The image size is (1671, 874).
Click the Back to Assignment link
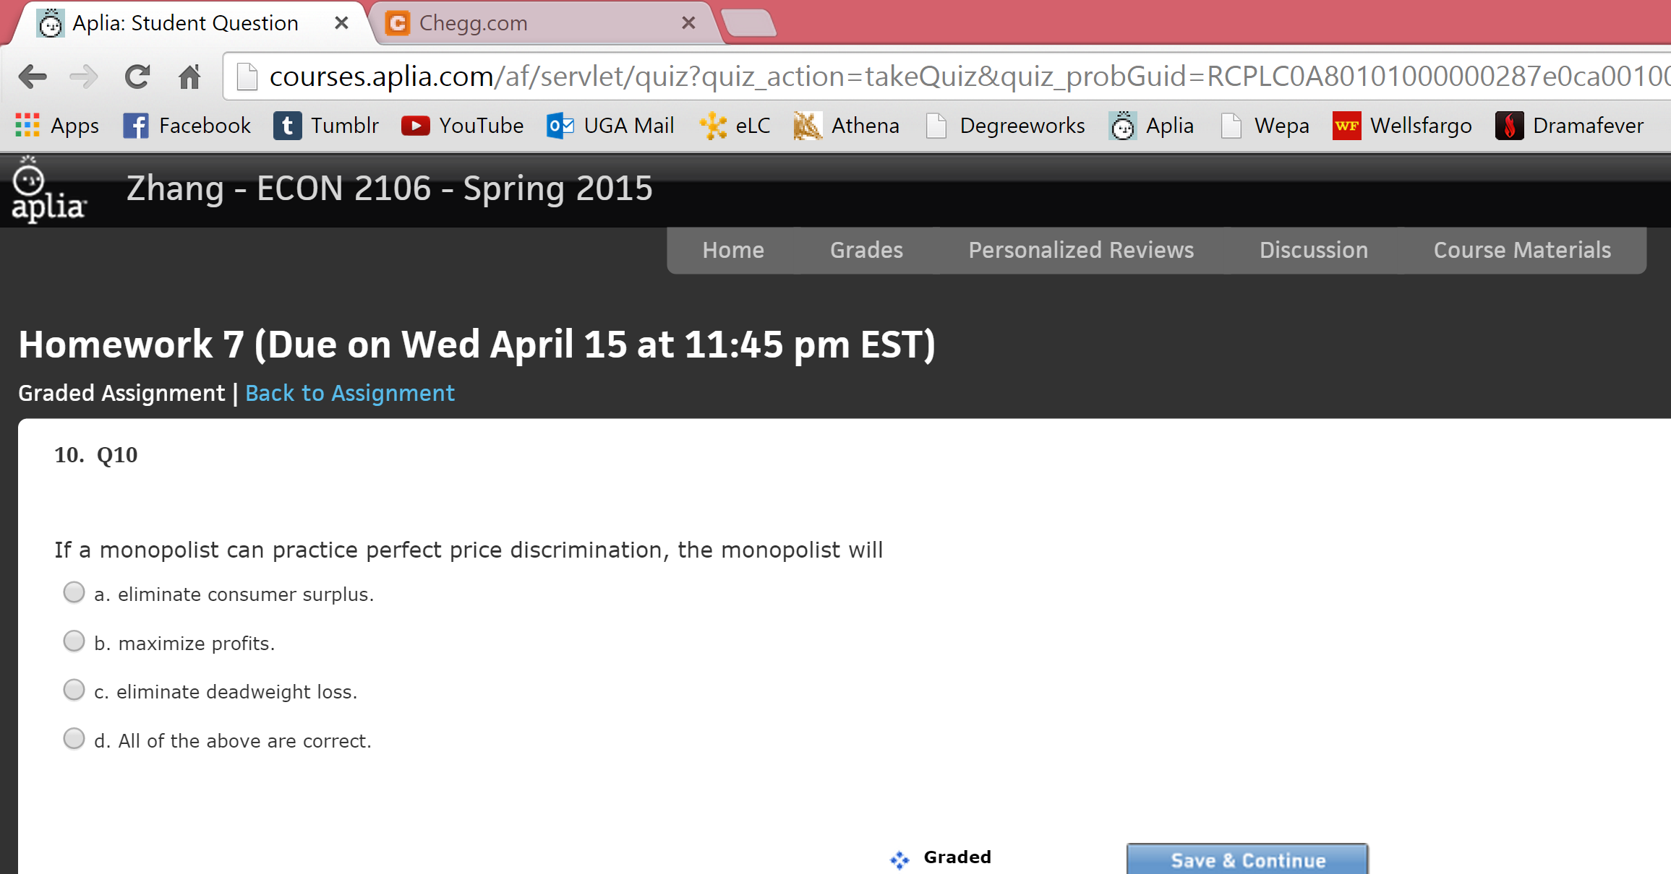click(351, 391)
